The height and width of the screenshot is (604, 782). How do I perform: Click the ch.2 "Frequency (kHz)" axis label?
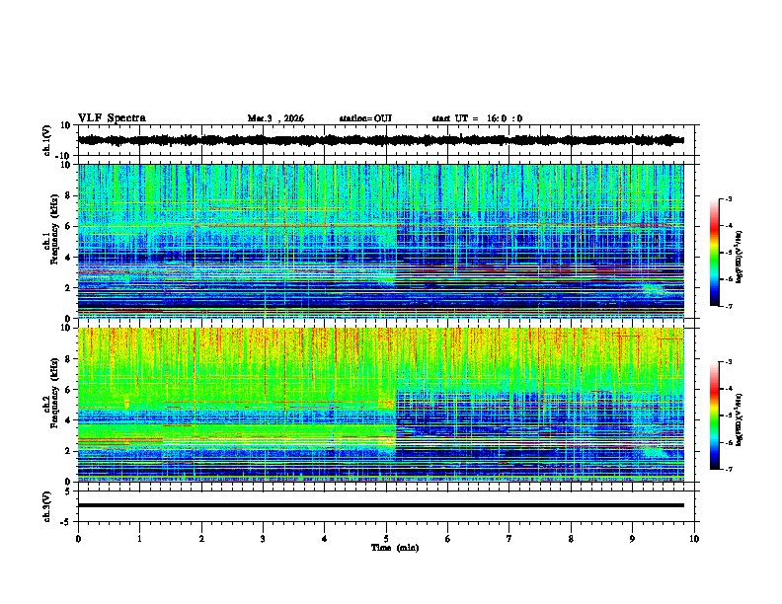(x=54, y=393)
